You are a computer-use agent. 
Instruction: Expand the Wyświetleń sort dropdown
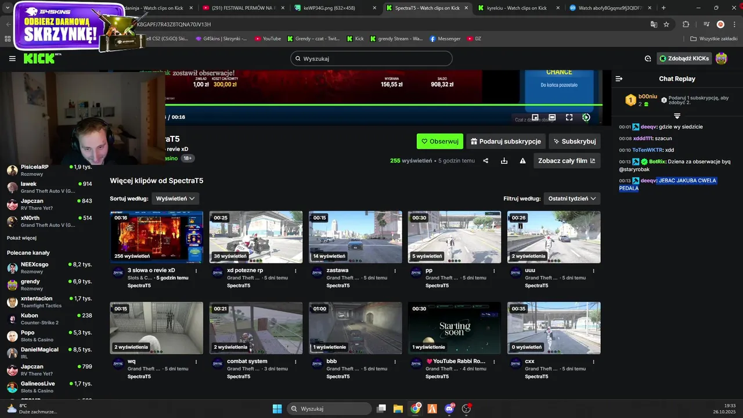click(x=175, y=199)
